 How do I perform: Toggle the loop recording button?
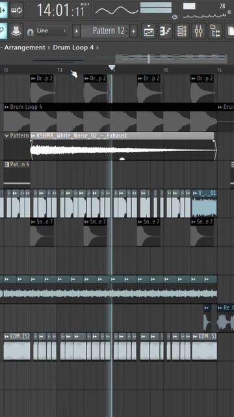pyautogui.click(x=16, y=10)
